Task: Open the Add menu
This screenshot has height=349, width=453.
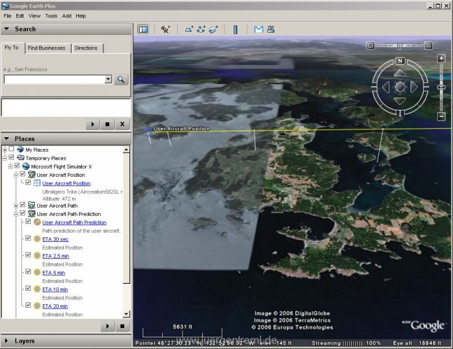Action: [67, 16]
